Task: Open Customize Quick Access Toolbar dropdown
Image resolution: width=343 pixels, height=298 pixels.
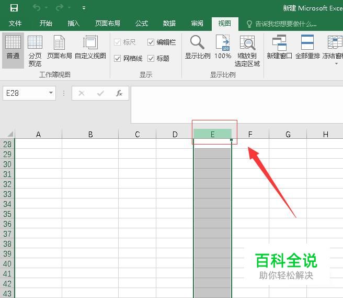Action: pyautogui.click(x=84, y=8)
